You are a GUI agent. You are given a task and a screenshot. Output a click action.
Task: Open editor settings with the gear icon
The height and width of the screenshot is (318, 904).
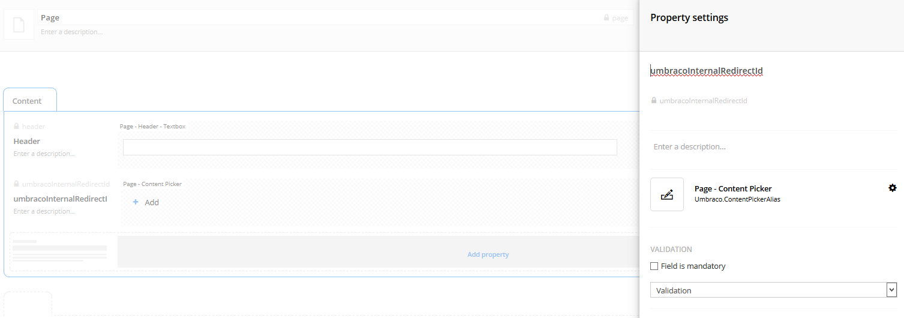click(x=892, y=188)
